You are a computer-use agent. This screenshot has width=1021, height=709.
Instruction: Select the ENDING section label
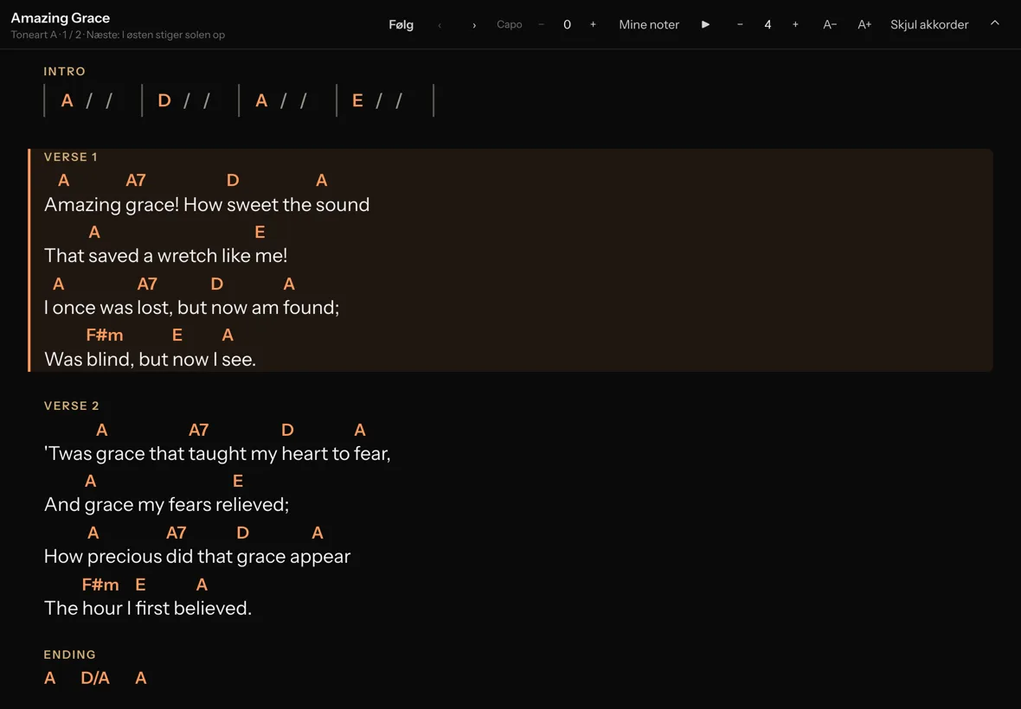pyautogui.click(x=70, y=655)
